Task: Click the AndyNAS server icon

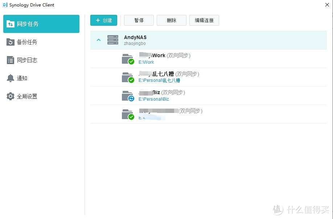Action: pos(113,40)
